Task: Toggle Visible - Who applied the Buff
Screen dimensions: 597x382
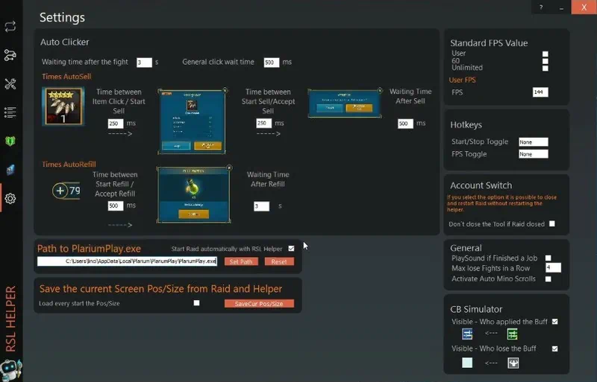Action: [554, 322]
